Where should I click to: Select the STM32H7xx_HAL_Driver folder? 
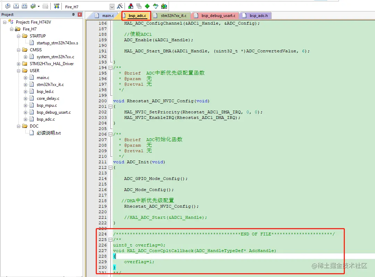[52, 64]
